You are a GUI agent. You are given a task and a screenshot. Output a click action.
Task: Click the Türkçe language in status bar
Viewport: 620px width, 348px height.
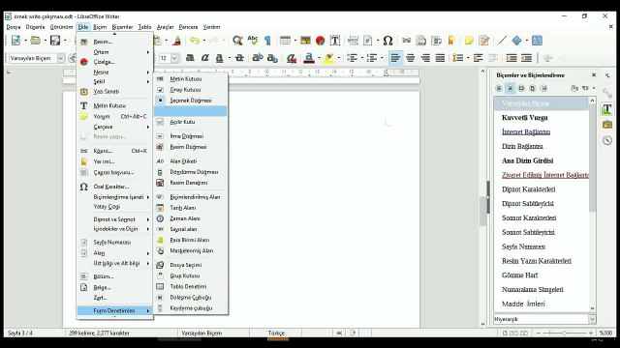point(276,333)
